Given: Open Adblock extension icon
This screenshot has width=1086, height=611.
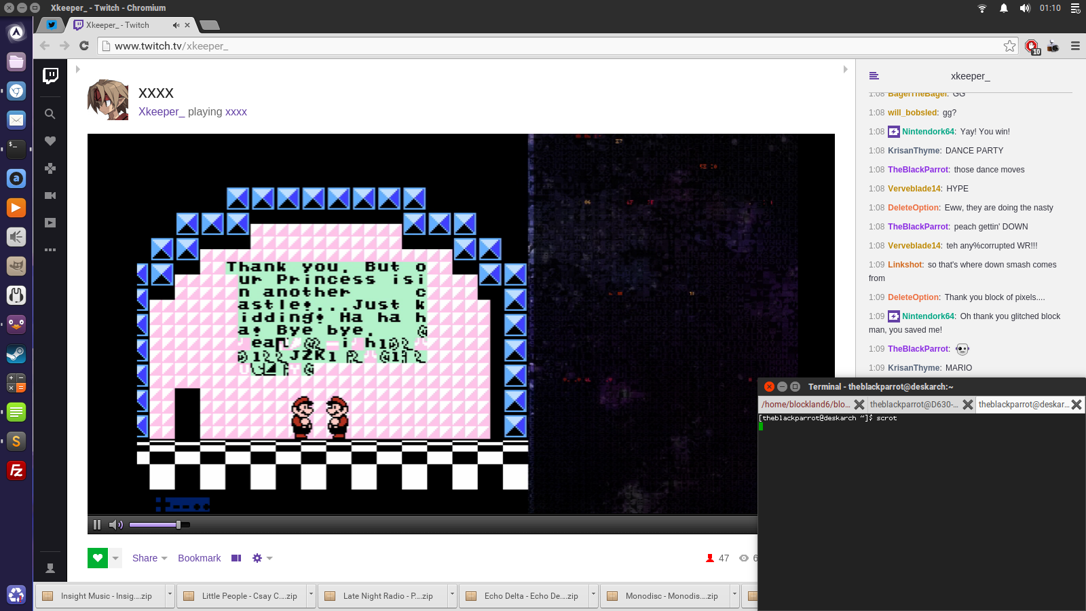Looking at the screenshot, I should point(1032,46).
